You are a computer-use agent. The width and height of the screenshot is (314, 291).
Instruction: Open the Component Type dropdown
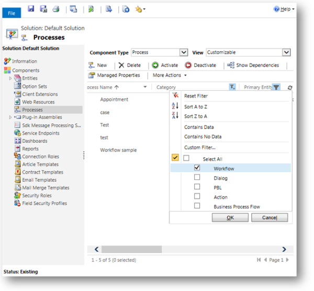(183, 52)
